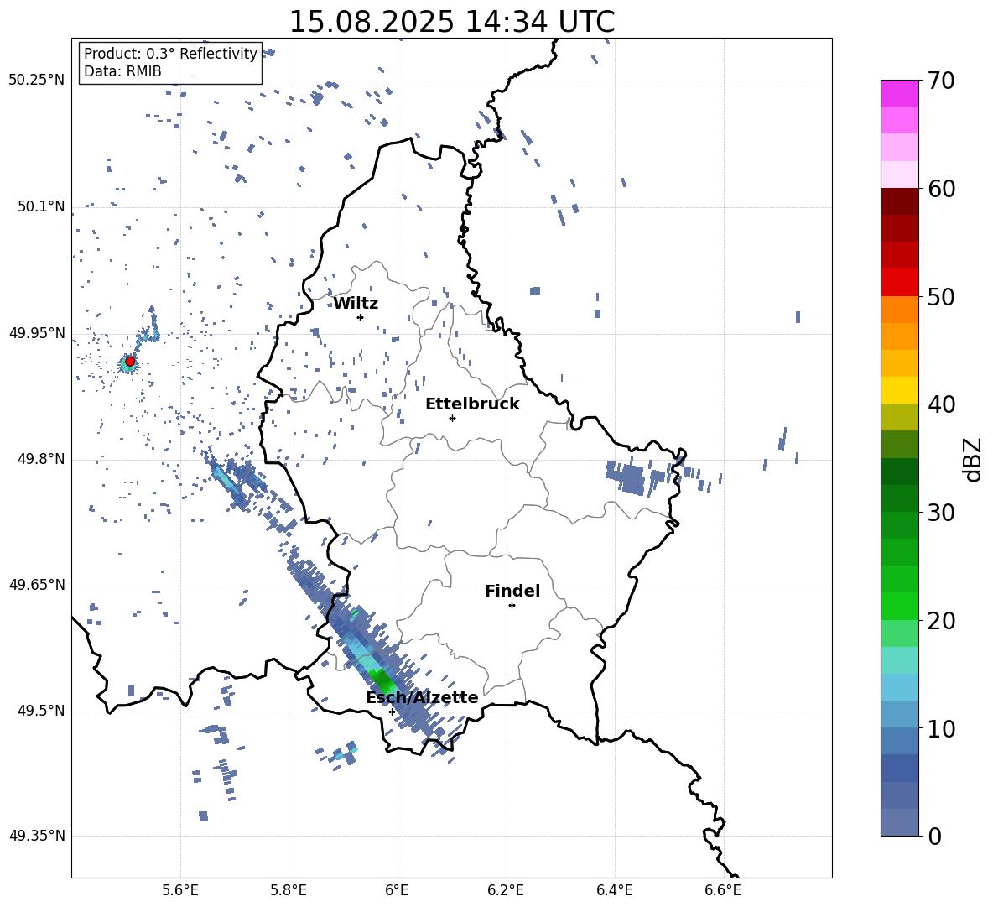Click the Esch/Alzette station cross marker
This screenshot has width=993, height=907.
click(x=392, y=712)
